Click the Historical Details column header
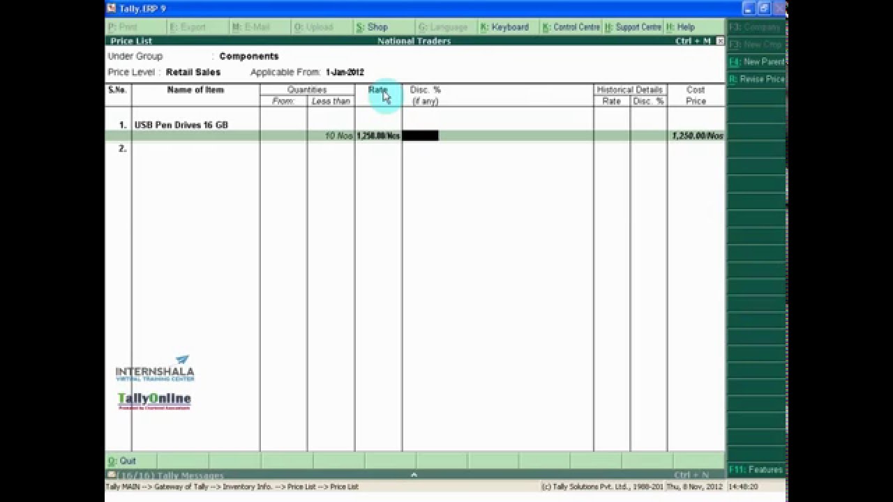The height and width of the screenshot is (502, 893). [629, 90]
